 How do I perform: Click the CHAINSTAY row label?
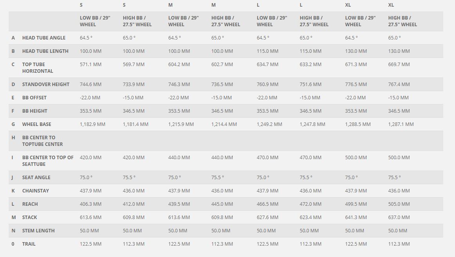[36, 191]
